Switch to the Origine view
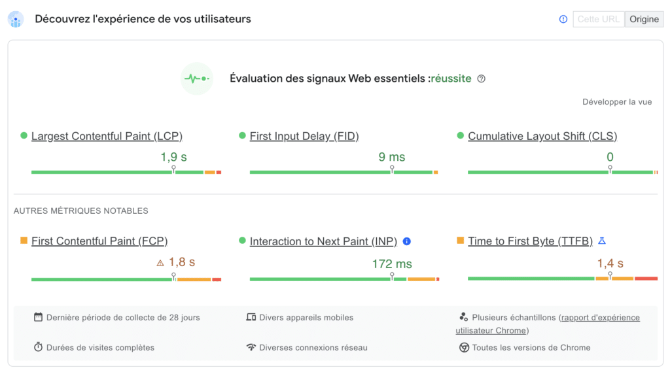Viewport: 670px width, 376px height. coord(644,19)
